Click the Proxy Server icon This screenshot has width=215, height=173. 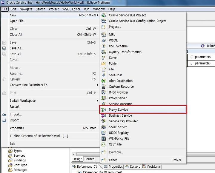(104, 98)
